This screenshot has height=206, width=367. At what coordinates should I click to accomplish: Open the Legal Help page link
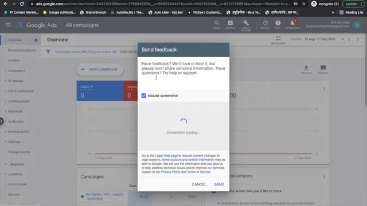pos(166,156)
